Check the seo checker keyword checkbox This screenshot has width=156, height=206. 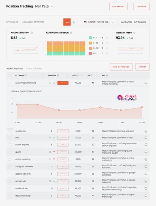10,131
